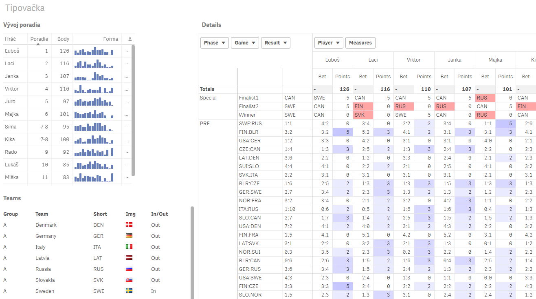Select Ľuboš's Forma sparkline chart
The height and width of the screenshot is (299, 536).
pyautogui.click(x=94, y=51)
